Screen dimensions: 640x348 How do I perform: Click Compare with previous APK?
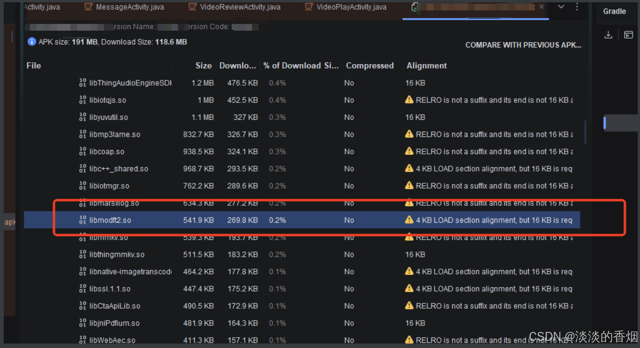click(523, 45)
